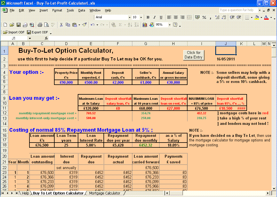Cut selection with the scissors icon
This screenshot has width=277, height=197.
[61, 25]
